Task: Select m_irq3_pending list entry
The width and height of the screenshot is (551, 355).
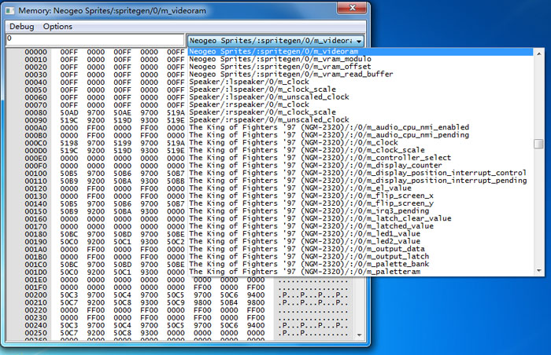Action: 361,211
